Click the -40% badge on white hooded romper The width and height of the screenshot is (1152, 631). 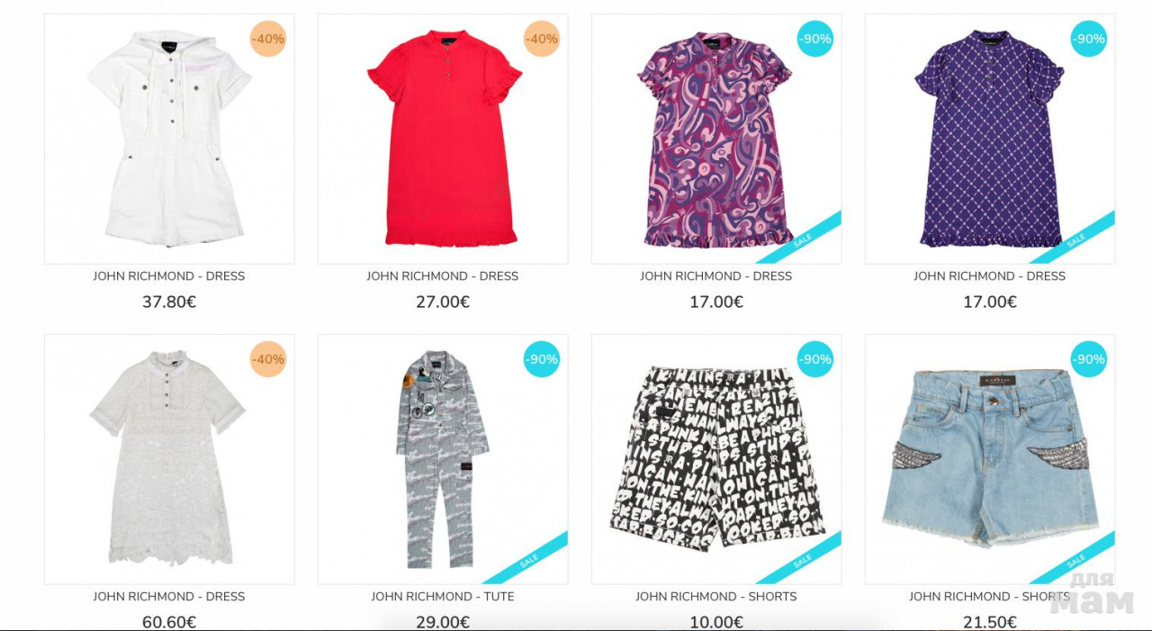coord(268,39)
